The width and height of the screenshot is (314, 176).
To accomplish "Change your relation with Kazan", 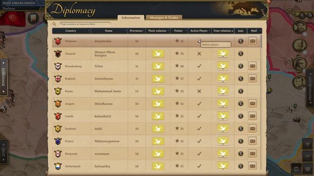I will tap(223, 91).
